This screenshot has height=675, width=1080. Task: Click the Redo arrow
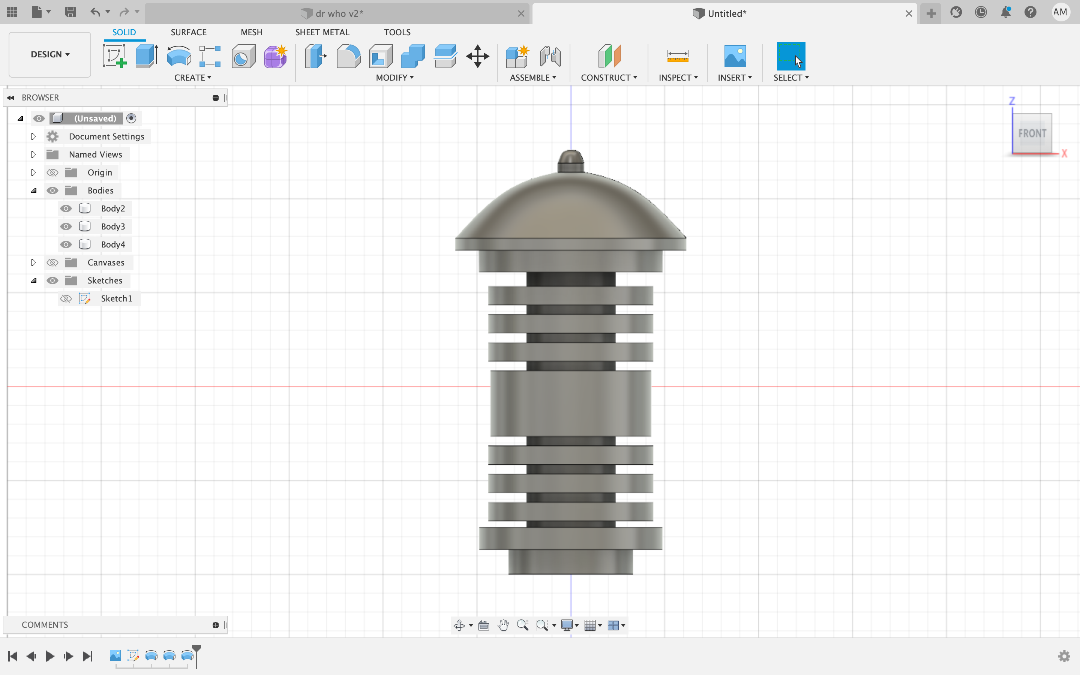click(124, 12)
